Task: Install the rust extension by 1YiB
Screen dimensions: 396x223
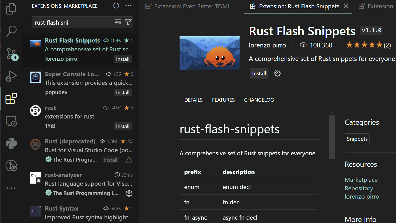Action: [x=123, y=126]
